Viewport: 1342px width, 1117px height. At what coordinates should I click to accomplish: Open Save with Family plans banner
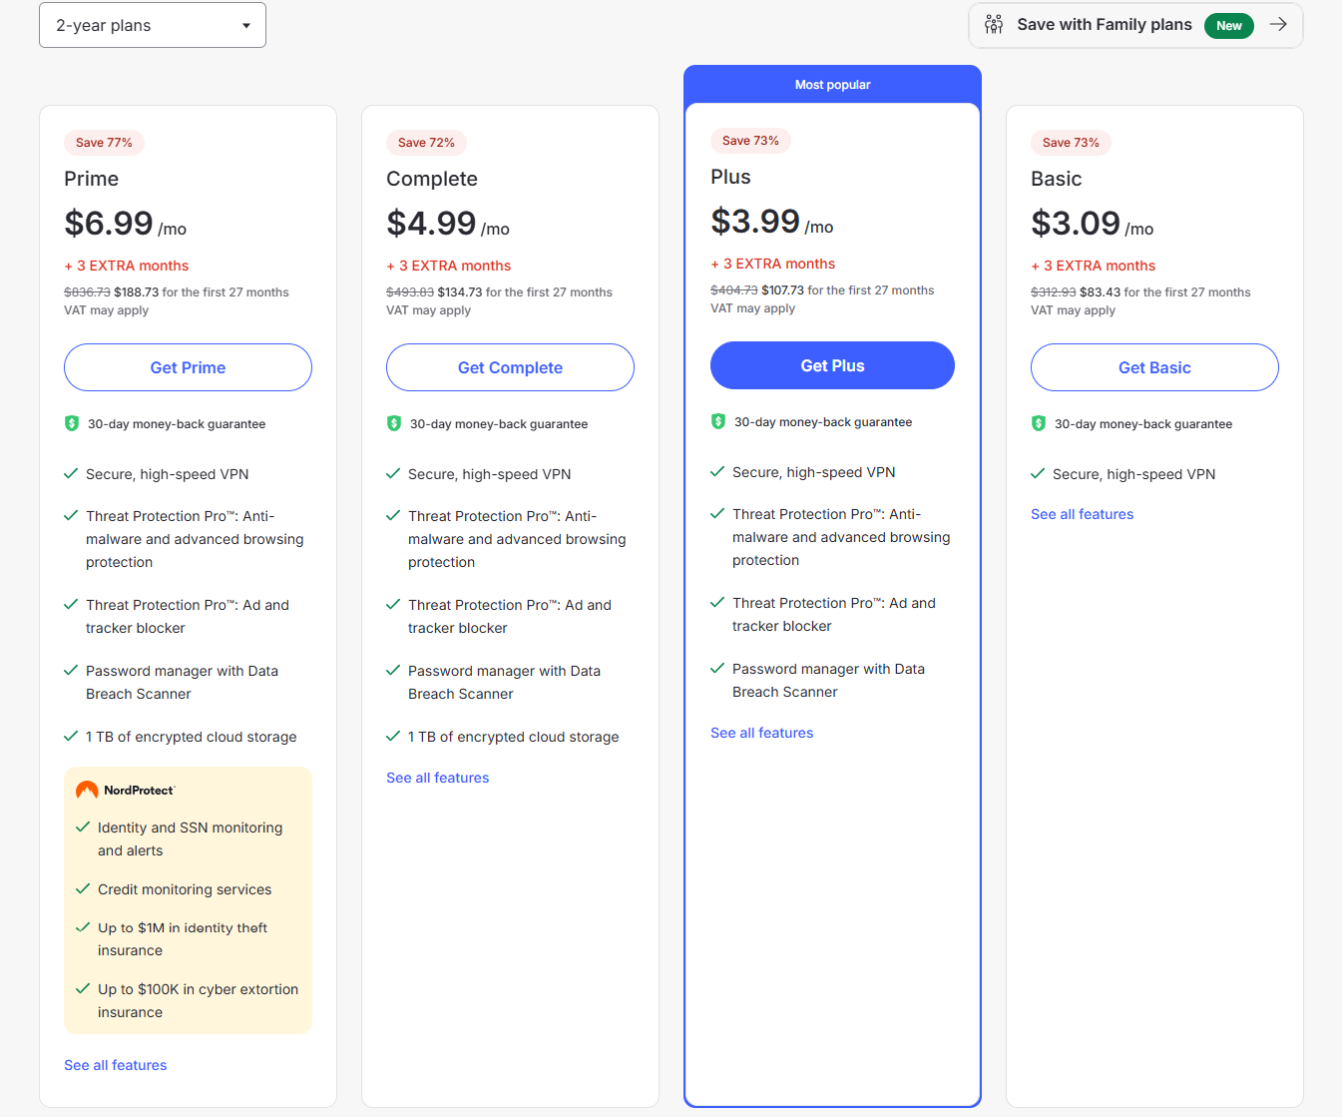coord(1135,25)
